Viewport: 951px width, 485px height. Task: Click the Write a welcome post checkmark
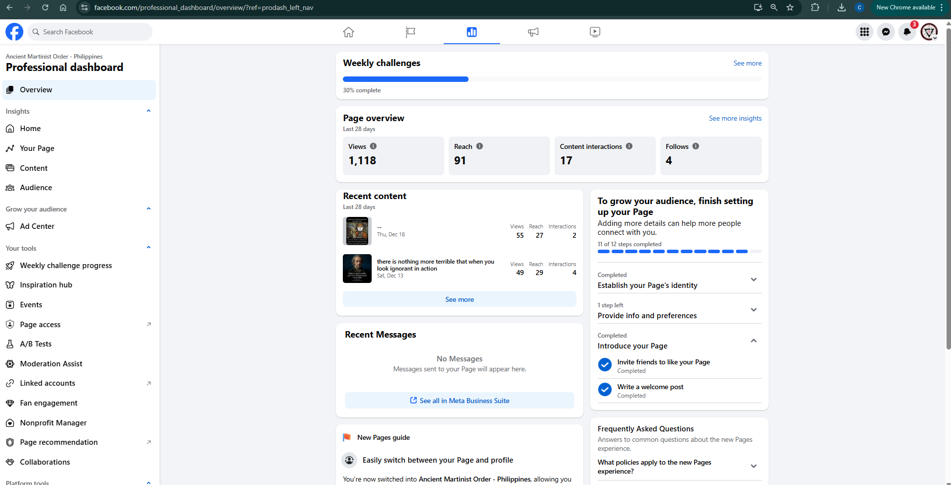click(x=605, y=390)
